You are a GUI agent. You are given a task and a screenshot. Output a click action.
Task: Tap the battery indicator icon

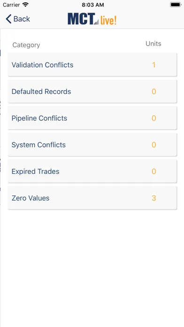click(176, 5)
